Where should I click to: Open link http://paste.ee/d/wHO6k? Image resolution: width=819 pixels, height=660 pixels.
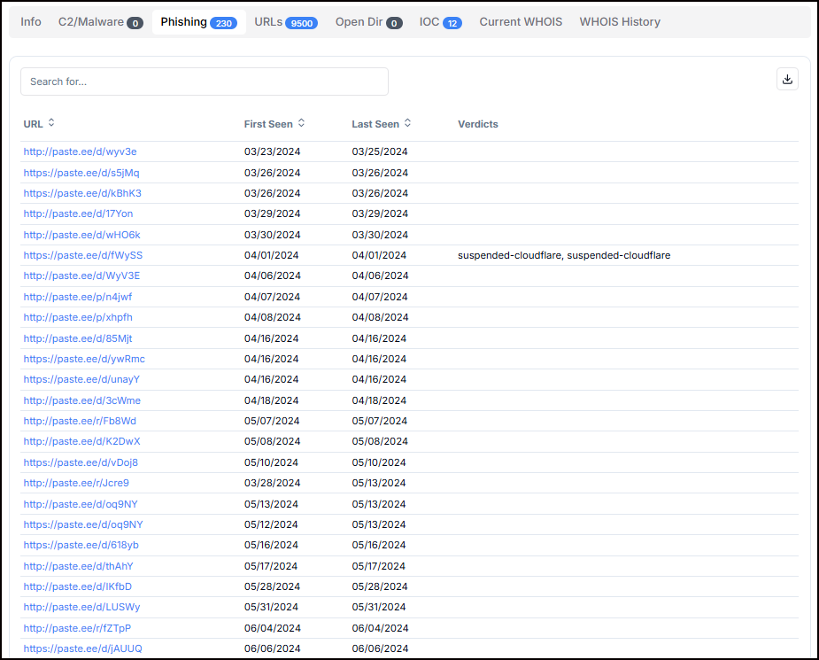[82, 235]
